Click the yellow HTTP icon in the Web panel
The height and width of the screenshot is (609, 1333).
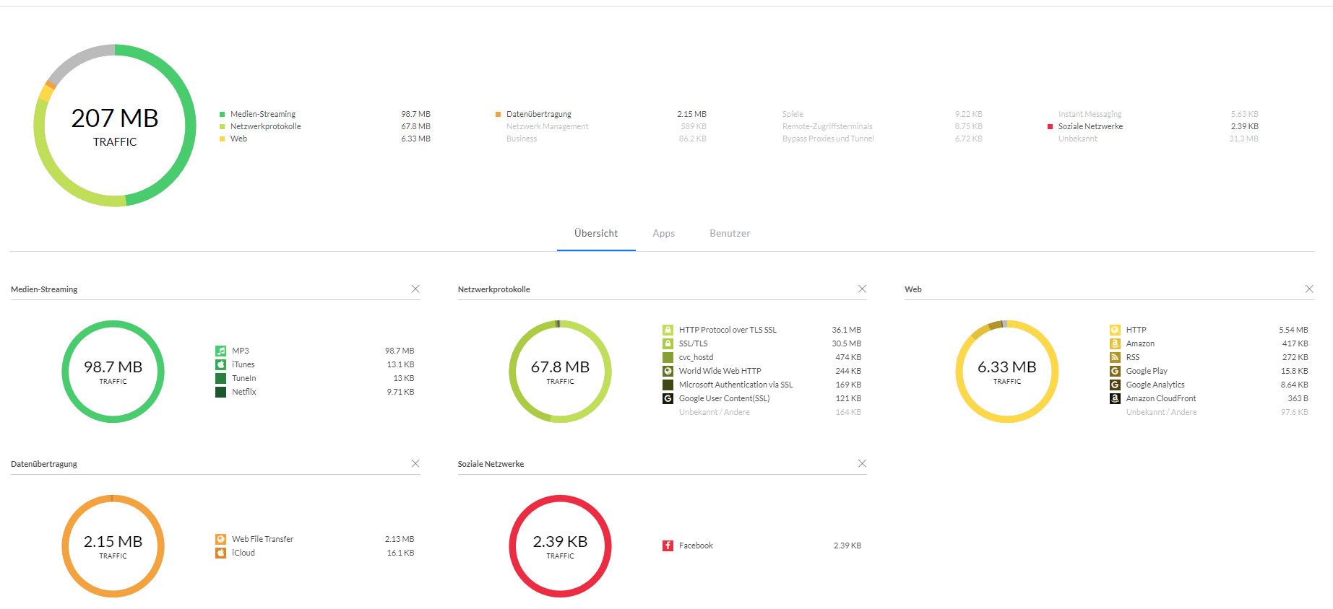point(1115,330)
